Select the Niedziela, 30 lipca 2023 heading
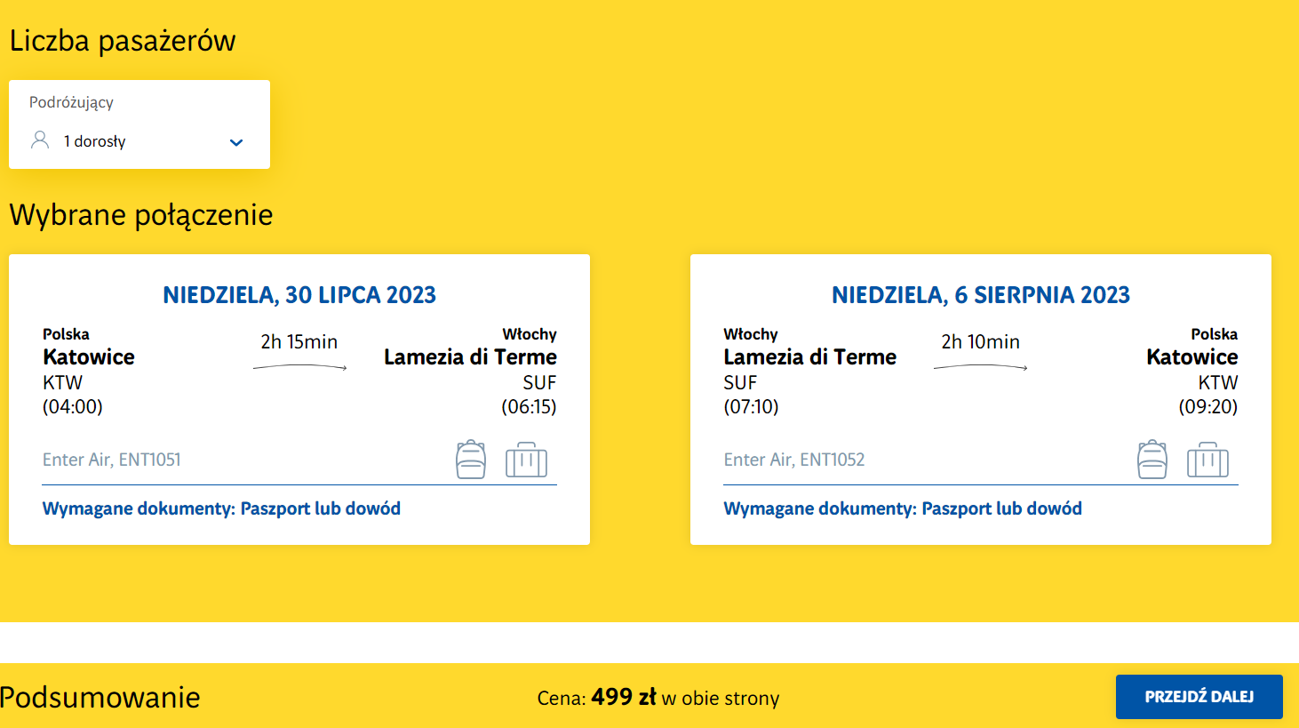This screenshot has height=728, width=1299. click(299, 295)
